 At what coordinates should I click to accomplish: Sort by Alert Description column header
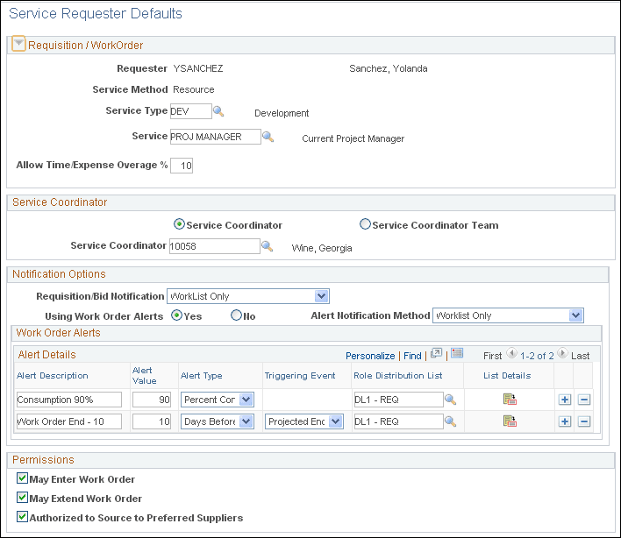pyautogui.click(x=53, y=376)
